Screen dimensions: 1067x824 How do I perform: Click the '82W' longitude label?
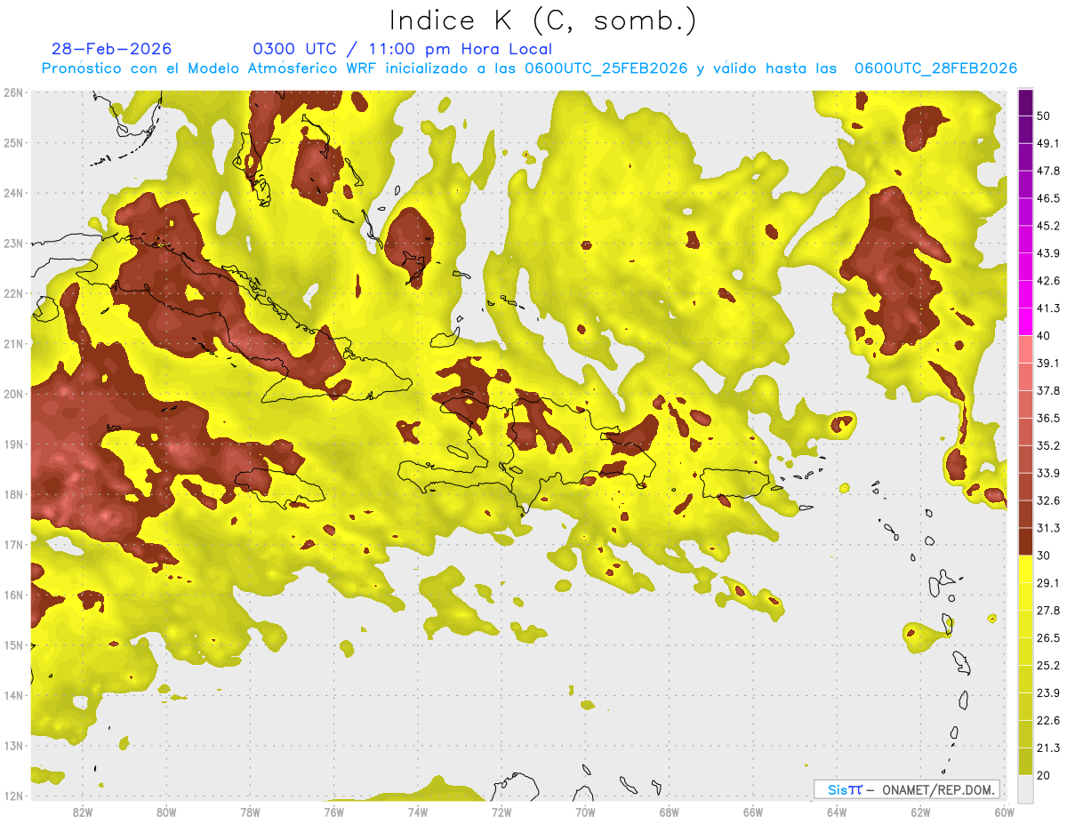pos(83,812)
